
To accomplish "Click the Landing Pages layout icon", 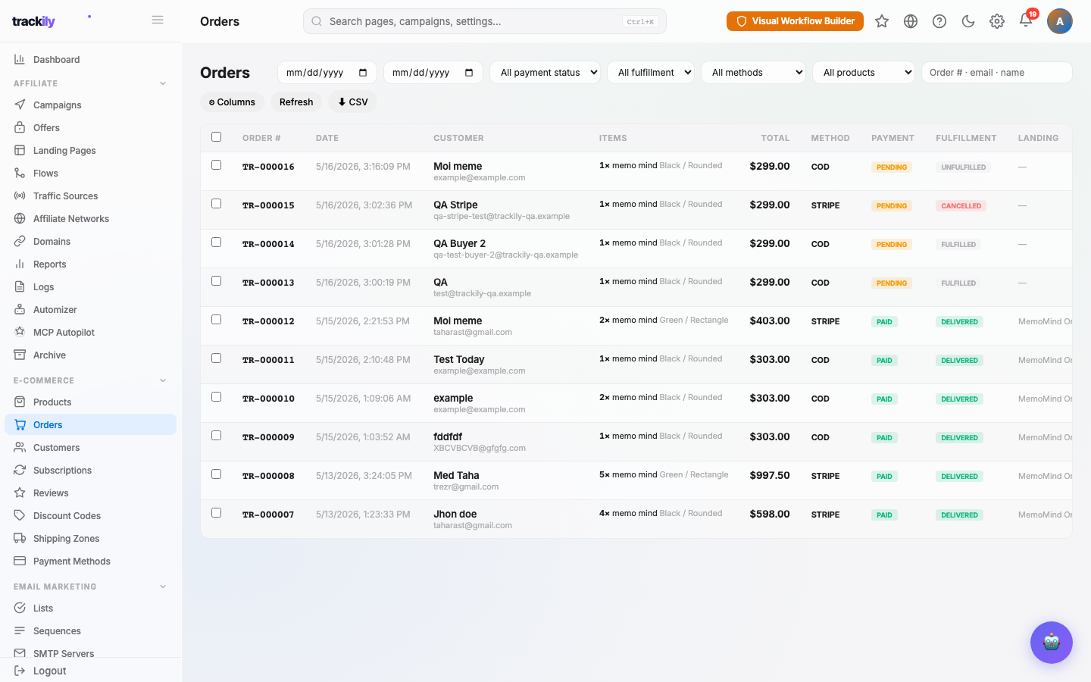I will coord(20,150).
